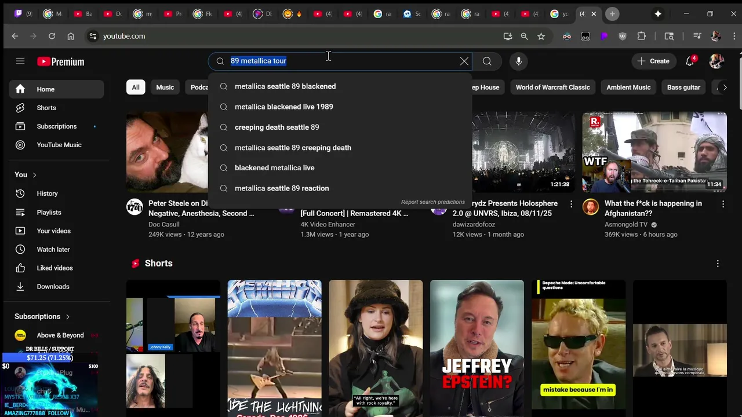Click 'Report search predictions' link

click(433, 202)
